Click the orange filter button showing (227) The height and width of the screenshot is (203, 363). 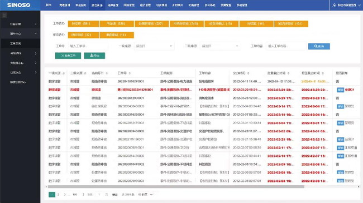[x=152, y=24]
